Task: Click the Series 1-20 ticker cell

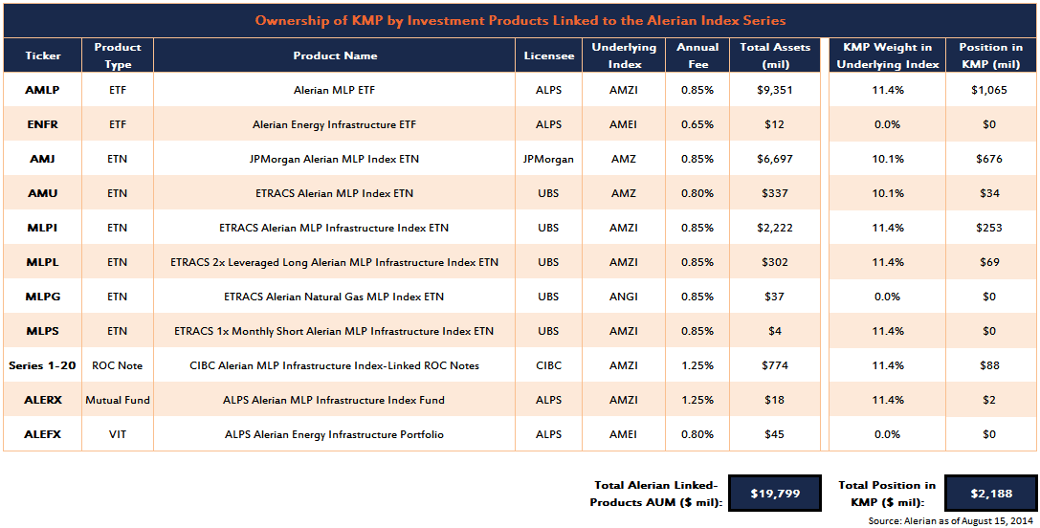Action: point(41,365)
